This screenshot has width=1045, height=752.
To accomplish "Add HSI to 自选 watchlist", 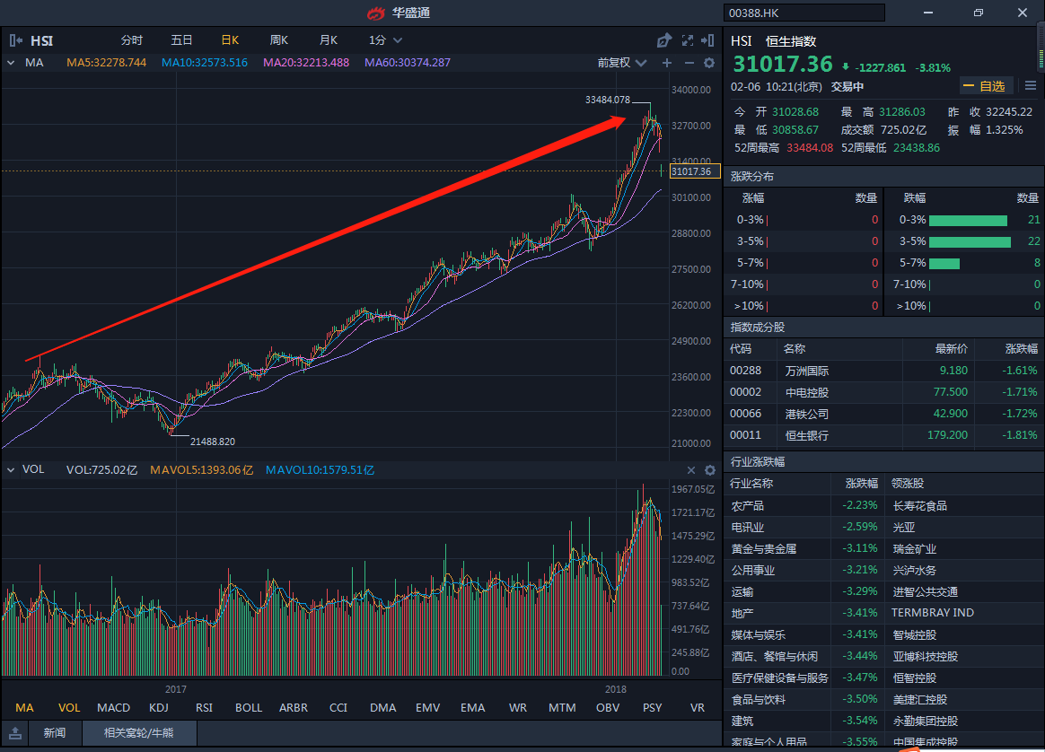I will pos(986,86).
